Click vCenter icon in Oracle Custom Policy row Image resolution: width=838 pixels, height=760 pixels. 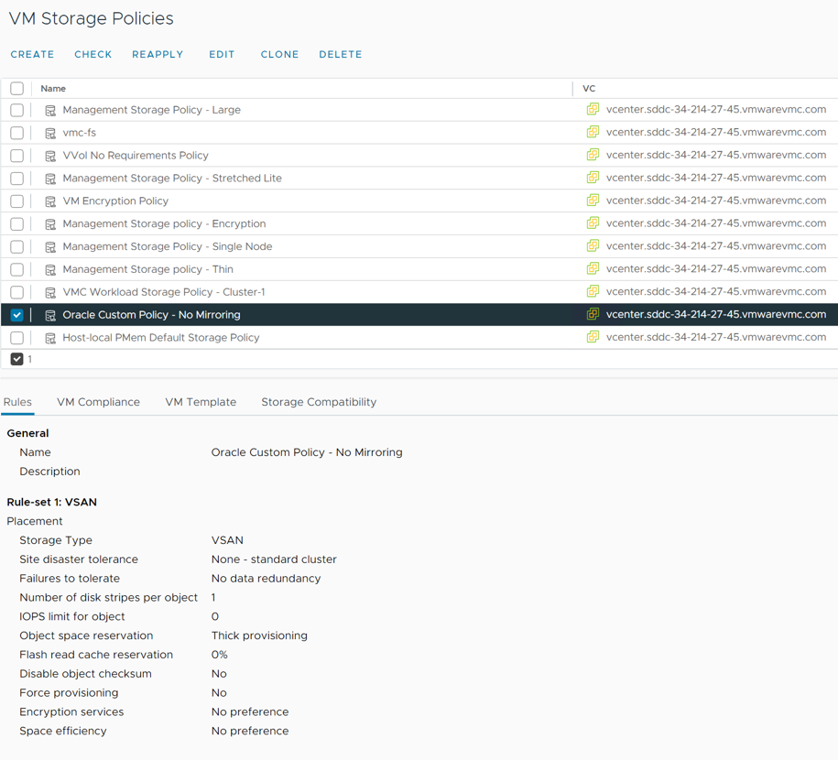[x=593, y=314]
